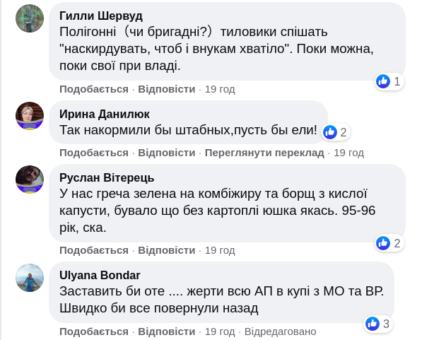The width and height of the screenshot is (434, 340).
Task: Reply to Ulyana Bondar's comment
Action: pyautogui.click(x=166, y=332)
